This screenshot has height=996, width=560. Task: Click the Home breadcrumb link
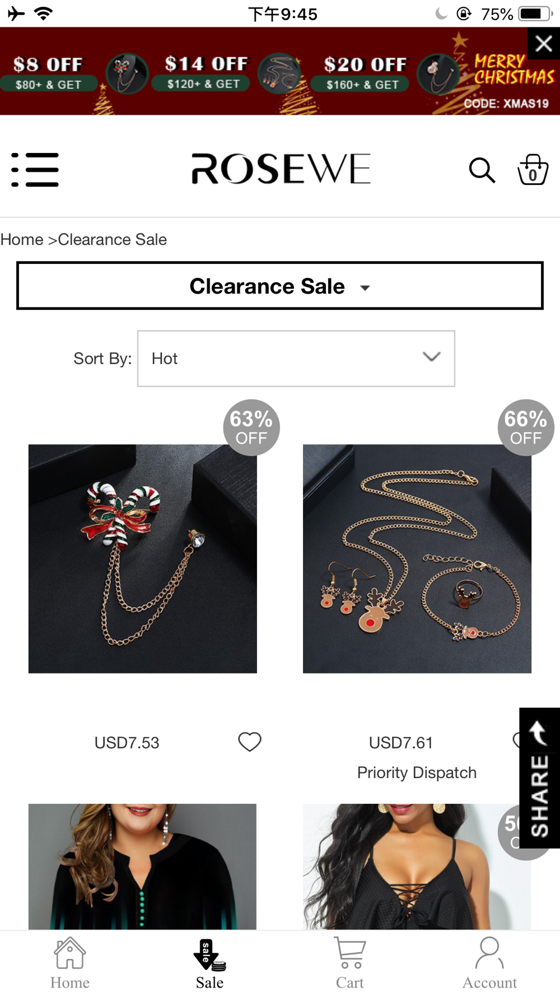click(22, 240)
